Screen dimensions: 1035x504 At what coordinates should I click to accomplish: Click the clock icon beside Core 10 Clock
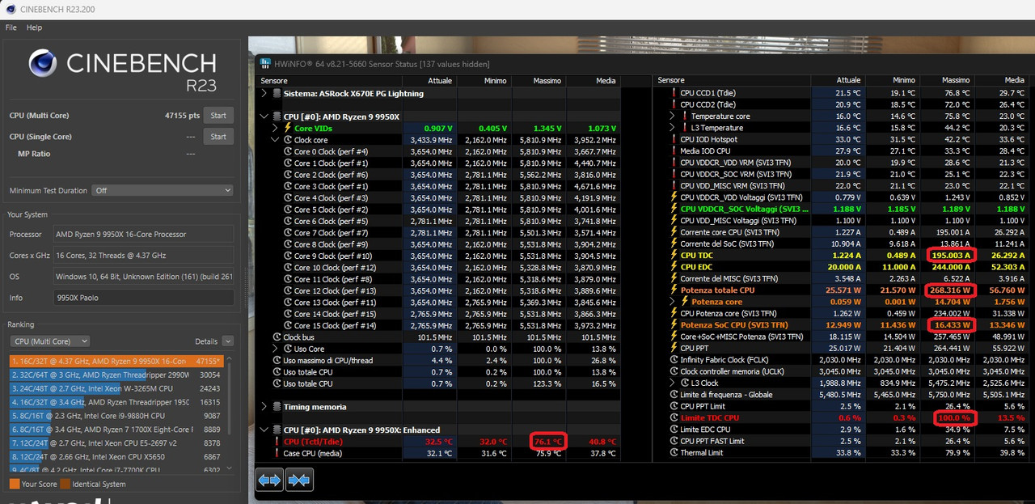287,267
